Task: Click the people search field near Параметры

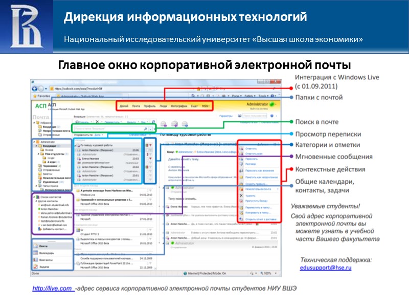Action: click(x=255, y=116)
